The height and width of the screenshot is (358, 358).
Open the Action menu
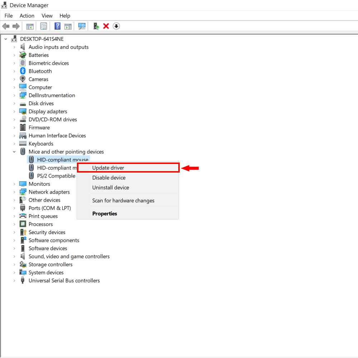click(x=27, y=16)
